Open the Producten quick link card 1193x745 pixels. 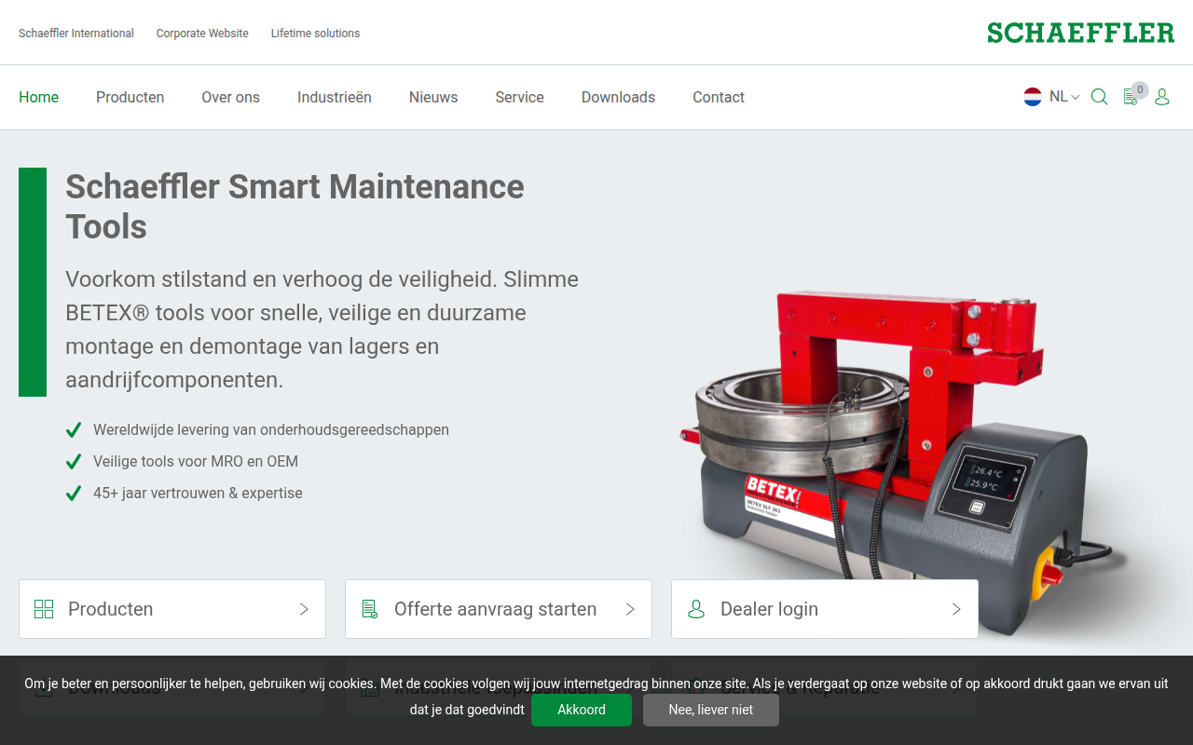tap(172, 609)
